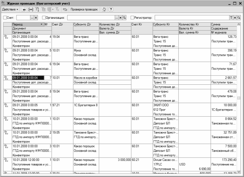
Task: Open help with the question mark icon
Action: click(111, 9)
